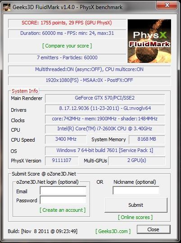Click the FluidMark app icon in title bar

[7, 7]
